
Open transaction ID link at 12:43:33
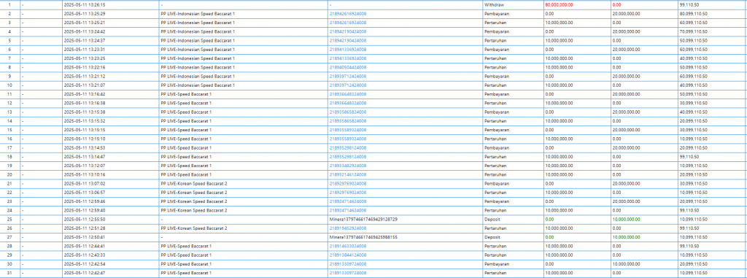(x=348, y=255)
